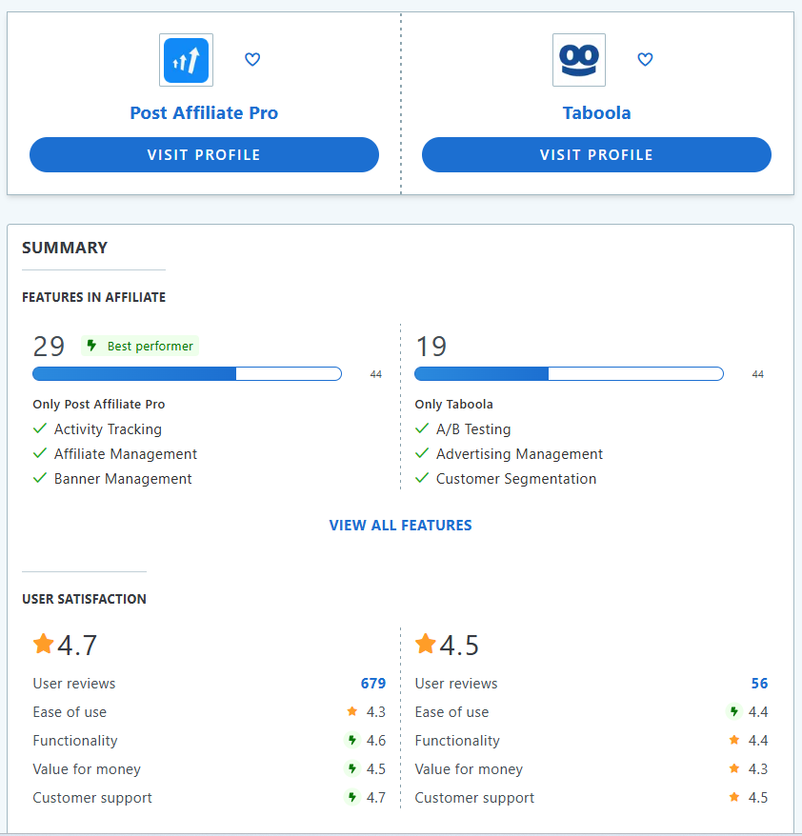This screenshot has height=836, width=802.
Task: Click the star icon beside the 4.7 rating
Action: pyautogui.click(x=43, y=644)
